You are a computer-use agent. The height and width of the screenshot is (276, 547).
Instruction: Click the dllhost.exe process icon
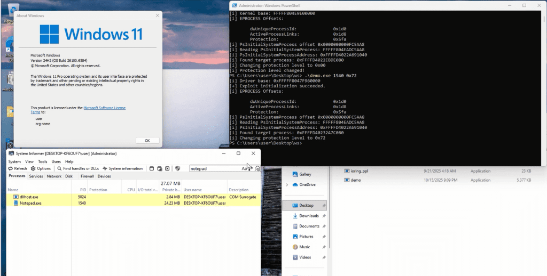pyautogui.click(x=15, y=197)
